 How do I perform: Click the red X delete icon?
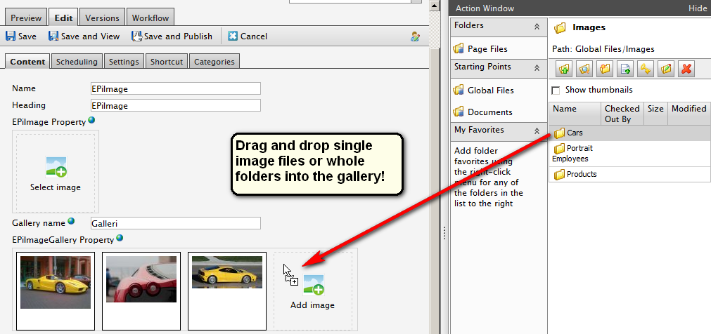(x=686, y=69)
